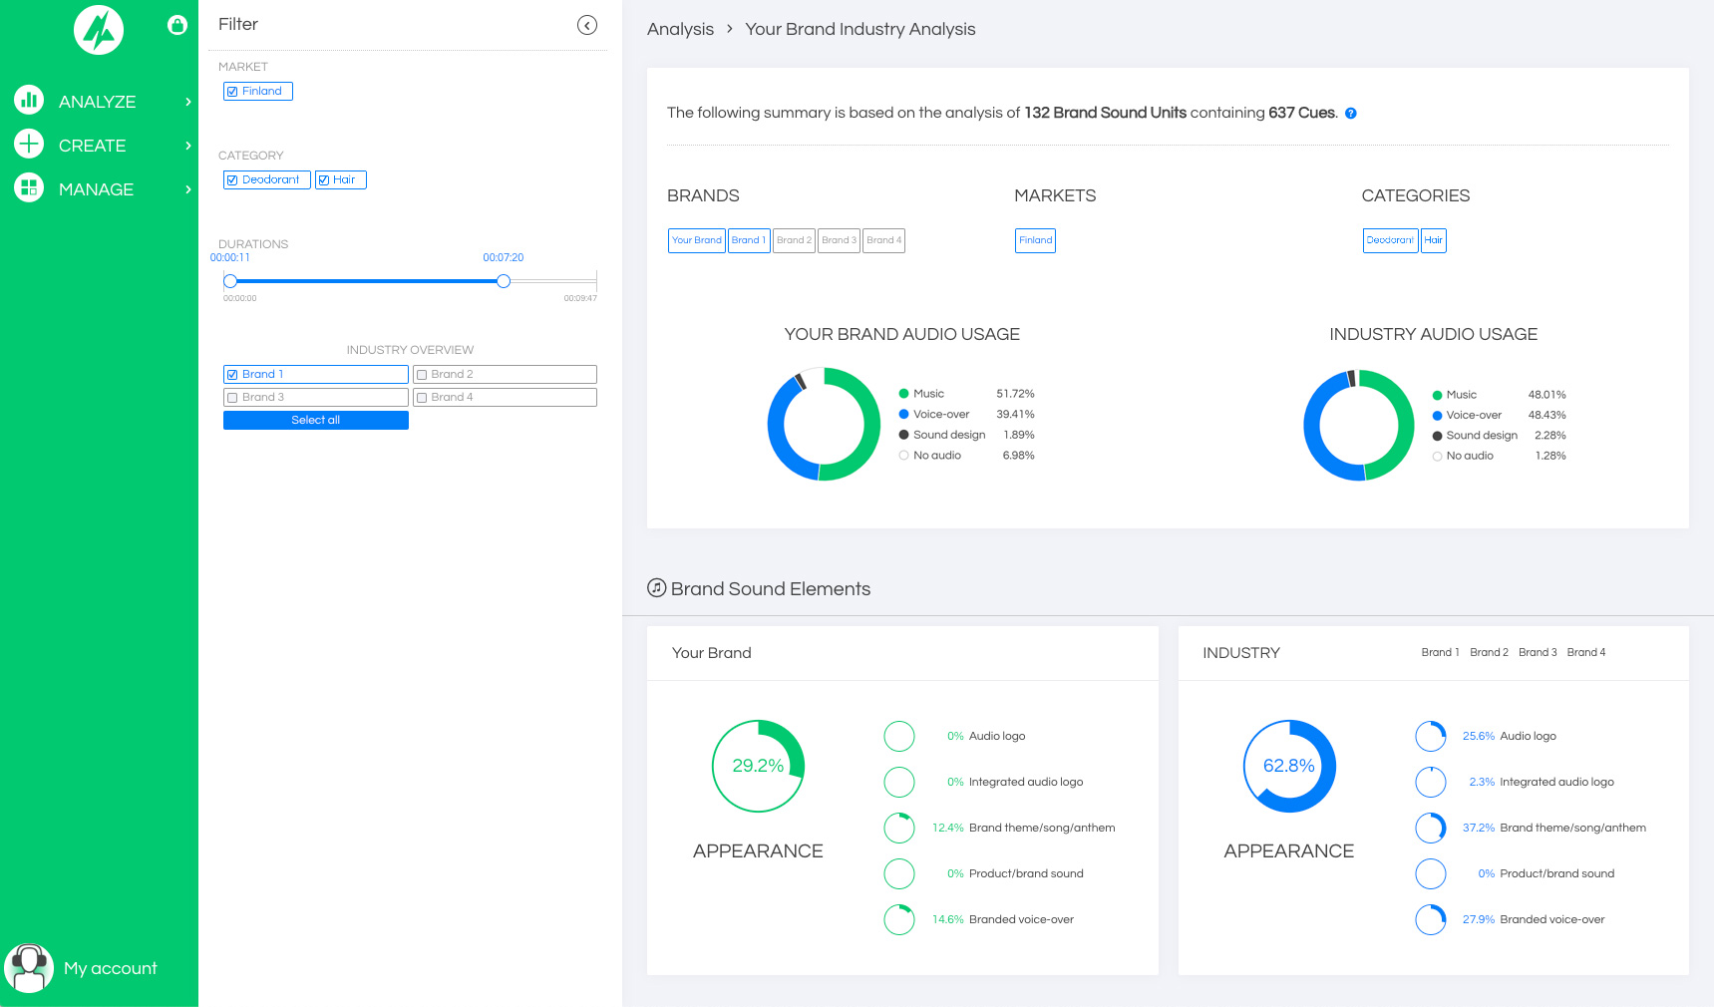Select Brand 3 in Industry panel header
Screen dimensions: 1714x1007
(x=1538, y=652)
